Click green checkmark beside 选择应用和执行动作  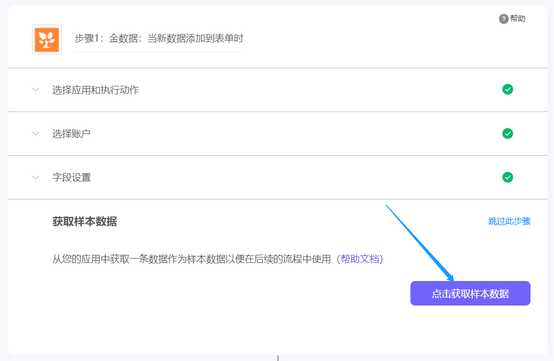(508, 90)
